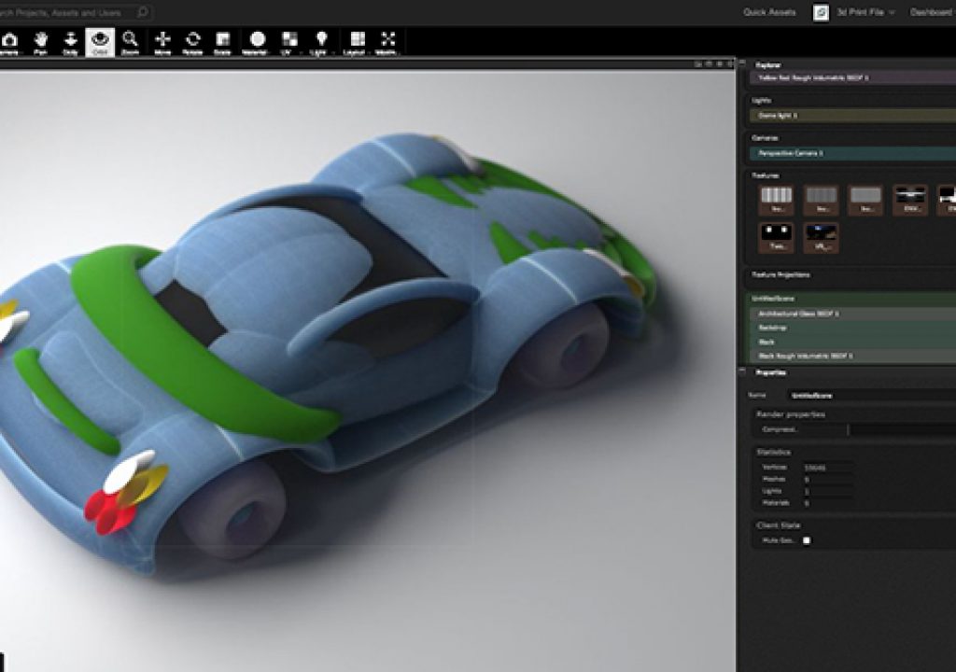The height and width of the screenshot is (672, 956).
Task: Click the viewport title bar window controls
Action: (714, 63)
